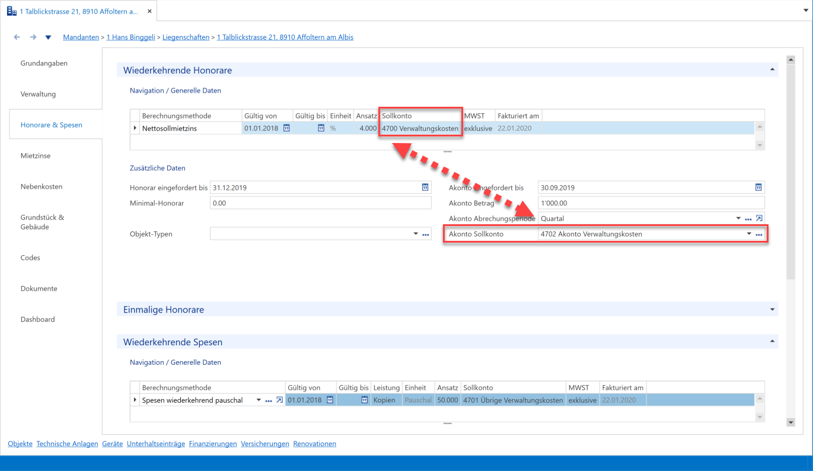The image size is (813, 471).
Task: Open the Berechnungsmethode dropdown in Spesen row
Action: pos(259,400)
